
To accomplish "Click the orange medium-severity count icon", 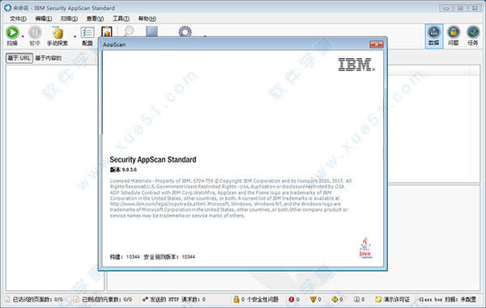I will 313,299.
